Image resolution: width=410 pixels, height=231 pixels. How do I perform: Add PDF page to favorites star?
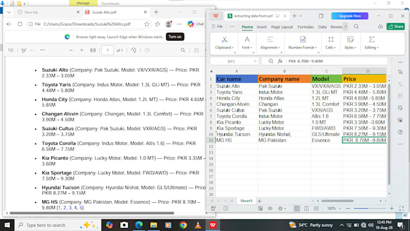(x=147, y=24)
